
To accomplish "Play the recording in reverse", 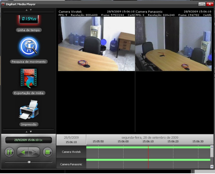I will coord(23,152).
